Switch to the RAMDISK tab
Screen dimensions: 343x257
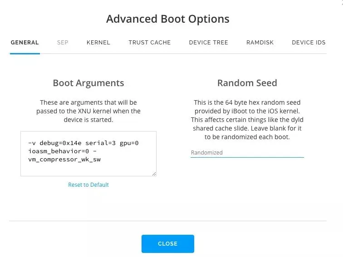tap(260, 43)
